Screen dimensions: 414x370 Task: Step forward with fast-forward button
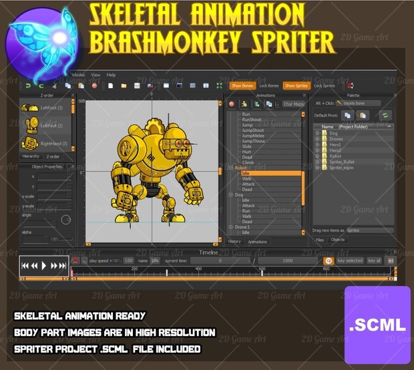54,266
